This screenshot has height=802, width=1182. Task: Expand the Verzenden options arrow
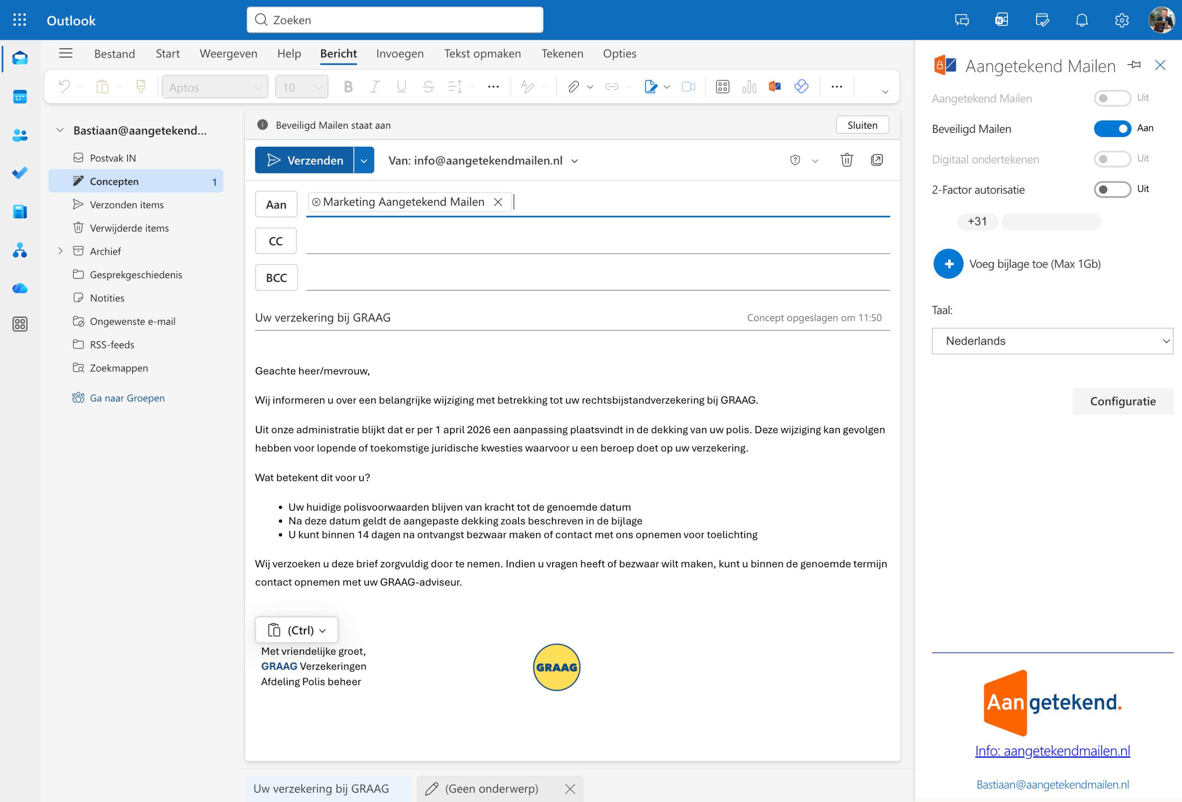pyautogui.click(x=364, y=161)
